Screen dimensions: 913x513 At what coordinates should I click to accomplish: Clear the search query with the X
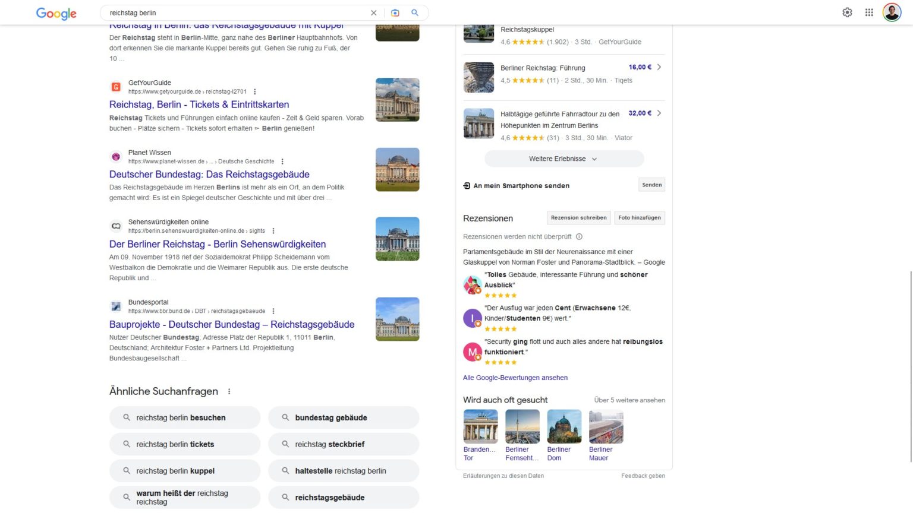pos(374,12)
